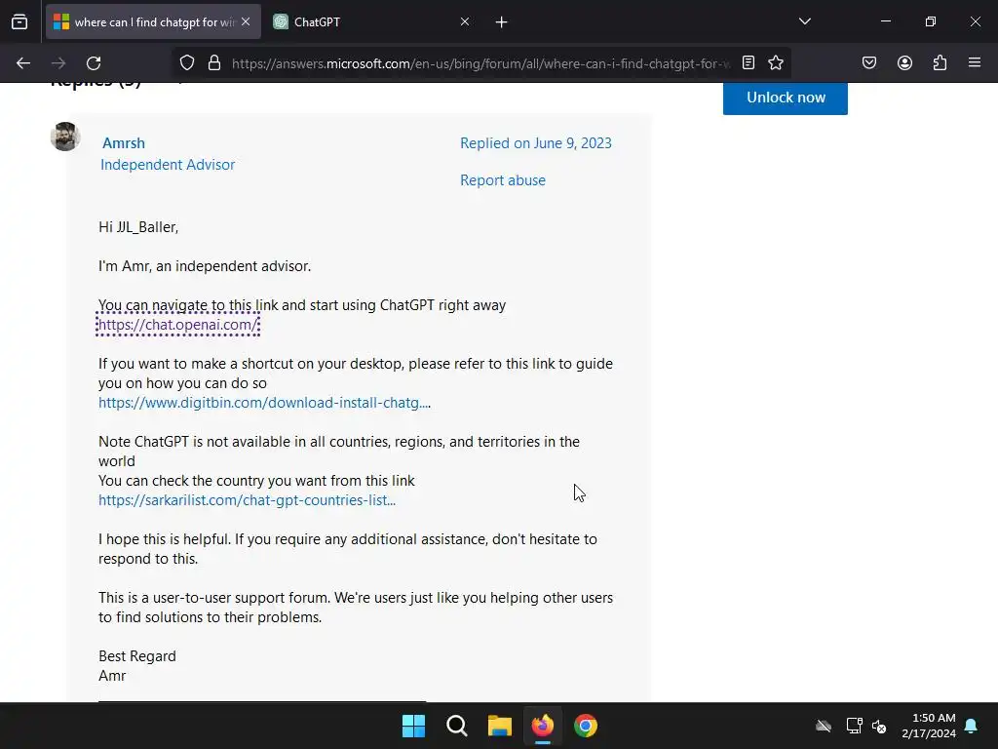Open taskbar Search
This screenshot has height=749, width=998.
tap(457, 726)
